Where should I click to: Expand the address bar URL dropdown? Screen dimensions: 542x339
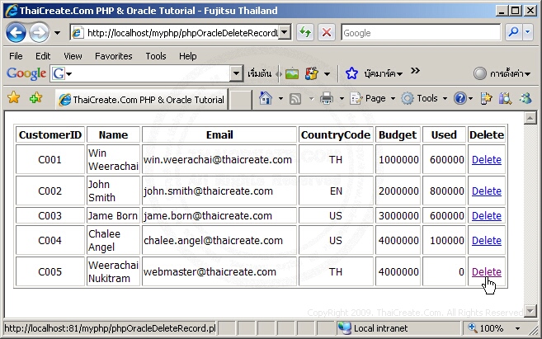[x=284, y=33]
